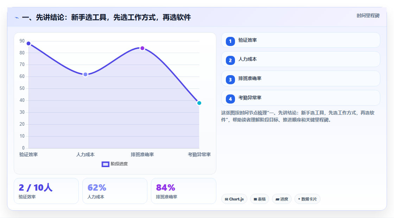Click the number 4 badge for 考勤异常率
This screenshot has height=218, width=394.
[230, 99]
